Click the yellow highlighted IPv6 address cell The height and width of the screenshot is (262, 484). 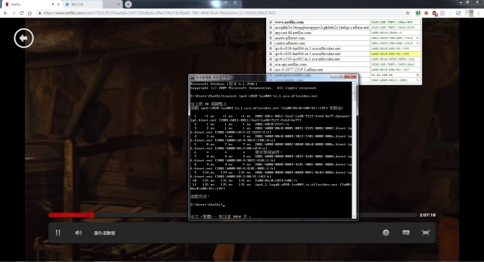tap(395, 54)
